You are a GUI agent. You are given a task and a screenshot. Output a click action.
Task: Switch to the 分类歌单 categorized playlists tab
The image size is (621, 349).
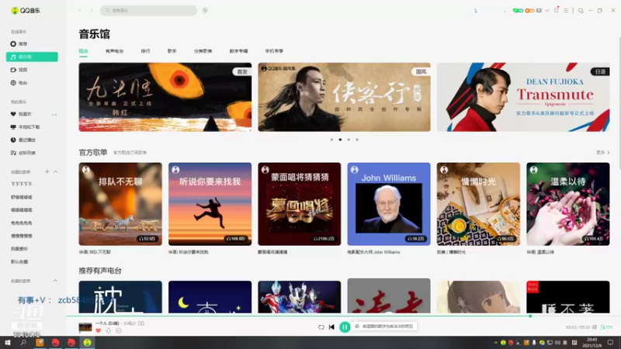[203, 51]
